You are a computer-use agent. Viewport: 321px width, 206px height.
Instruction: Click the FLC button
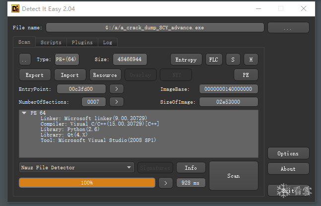(214, 60)
